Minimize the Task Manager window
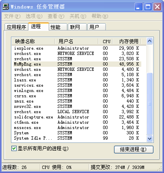The image size is (164, 173). [138, 7]
